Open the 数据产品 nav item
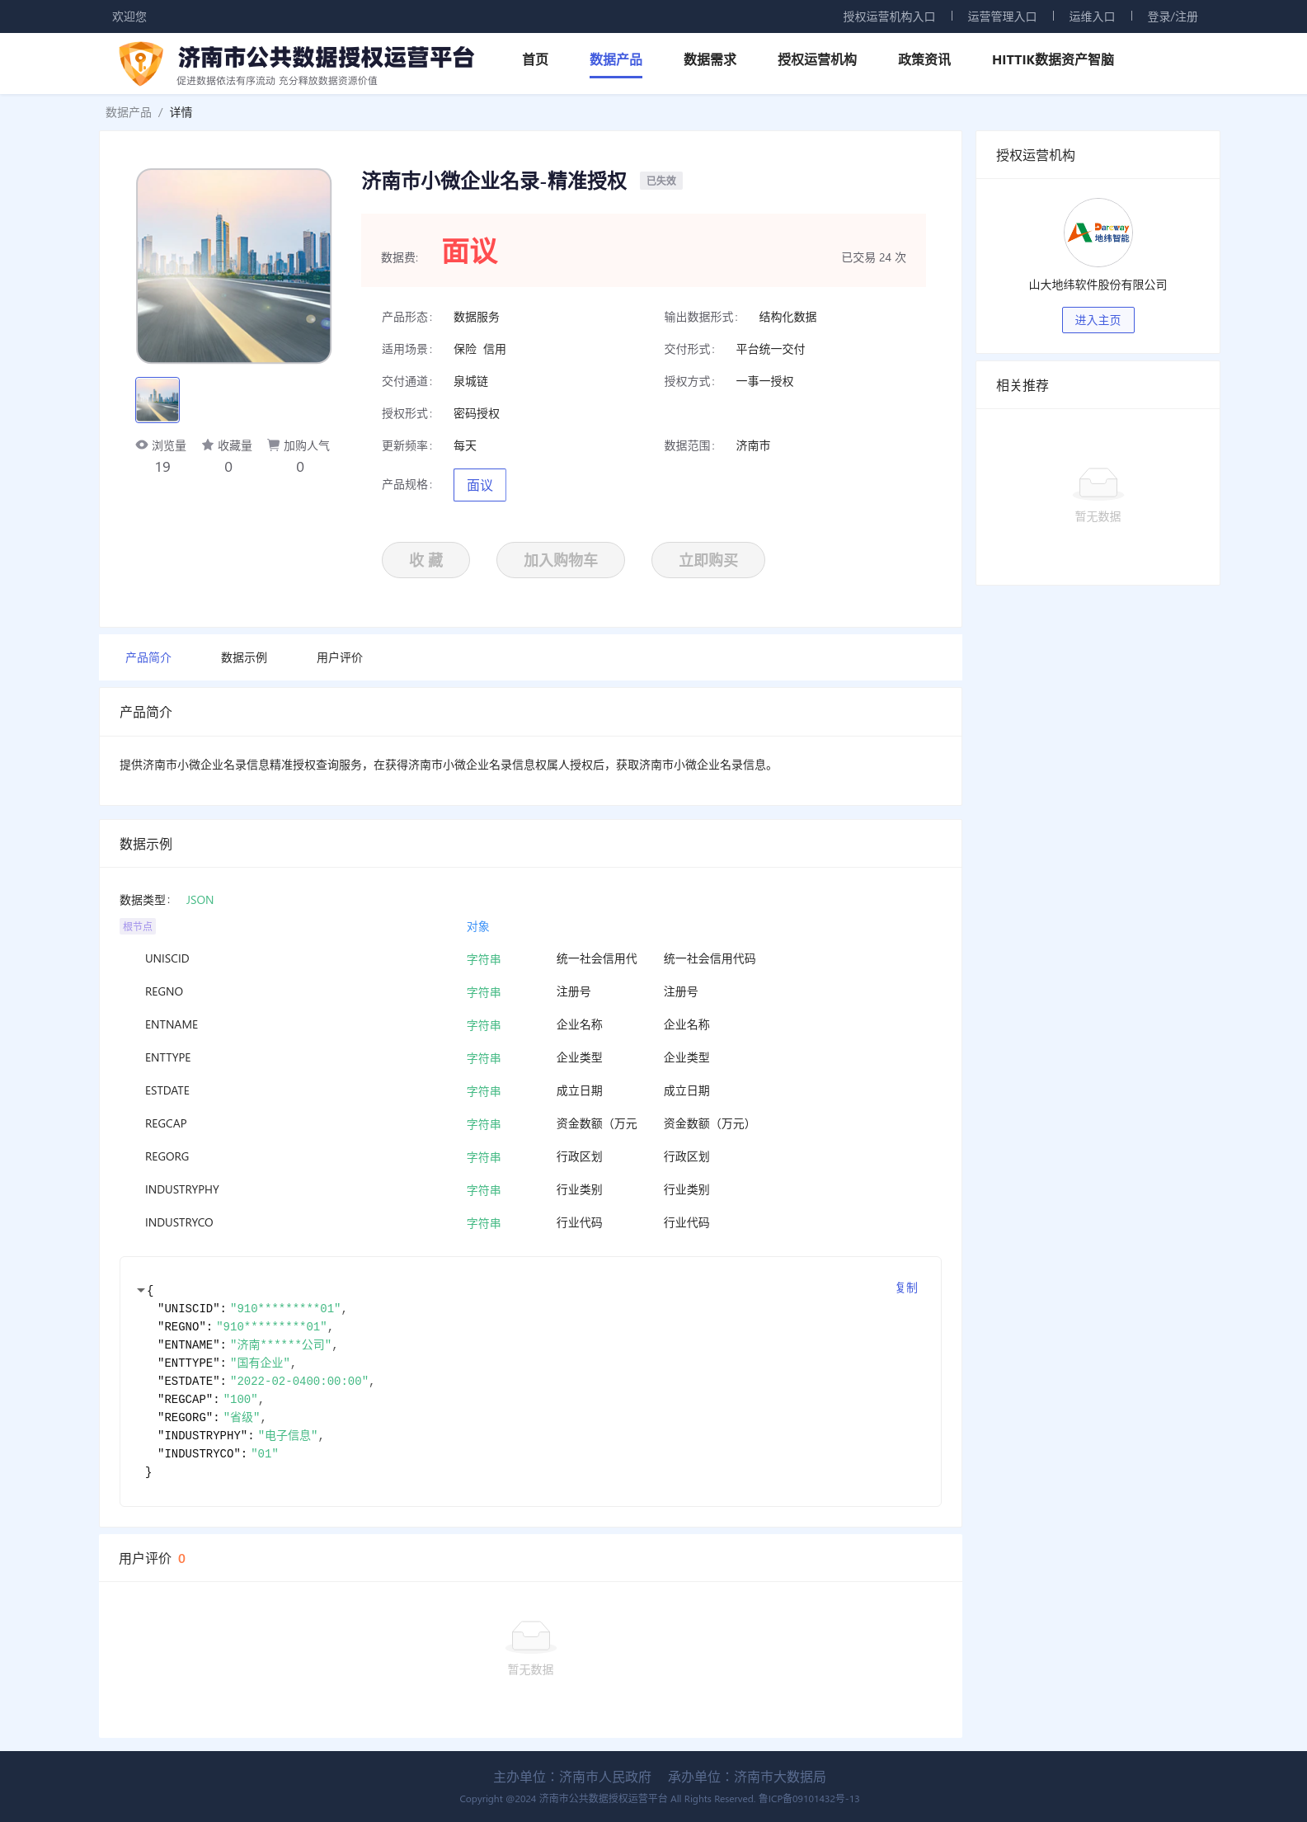Viewport: 1307px width, 1822px height. pos(616,59)
